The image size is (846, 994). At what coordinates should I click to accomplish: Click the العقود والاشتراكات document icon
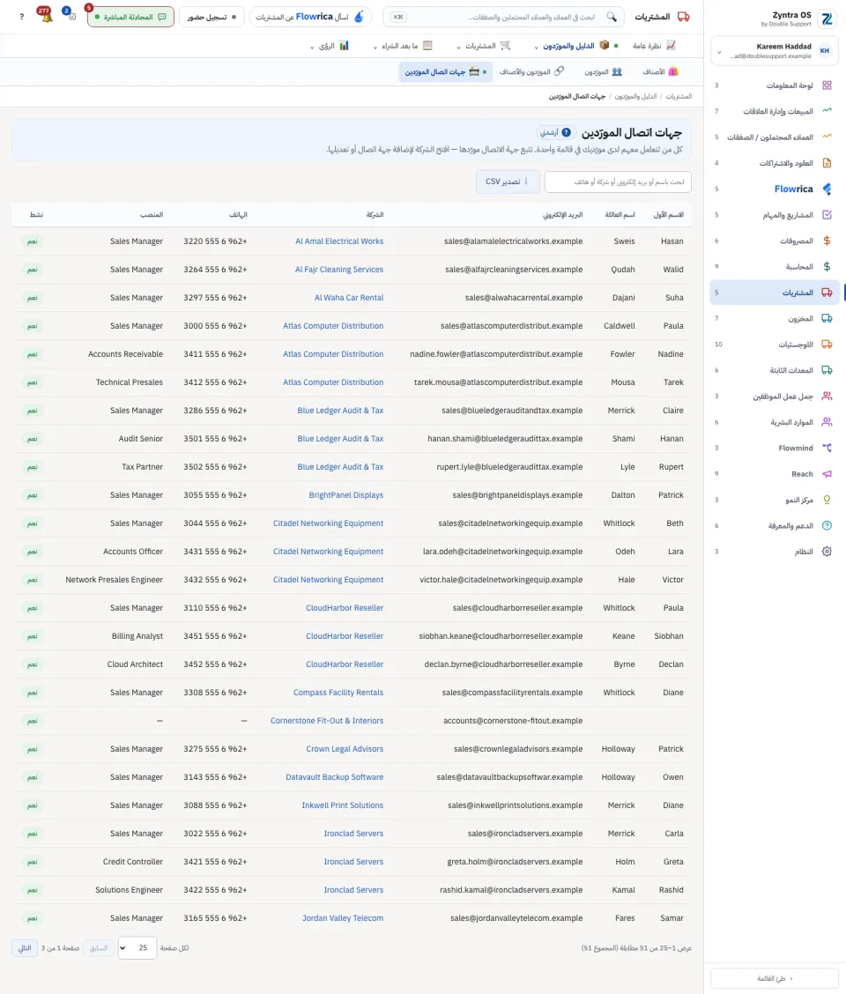tap(827, 163)
